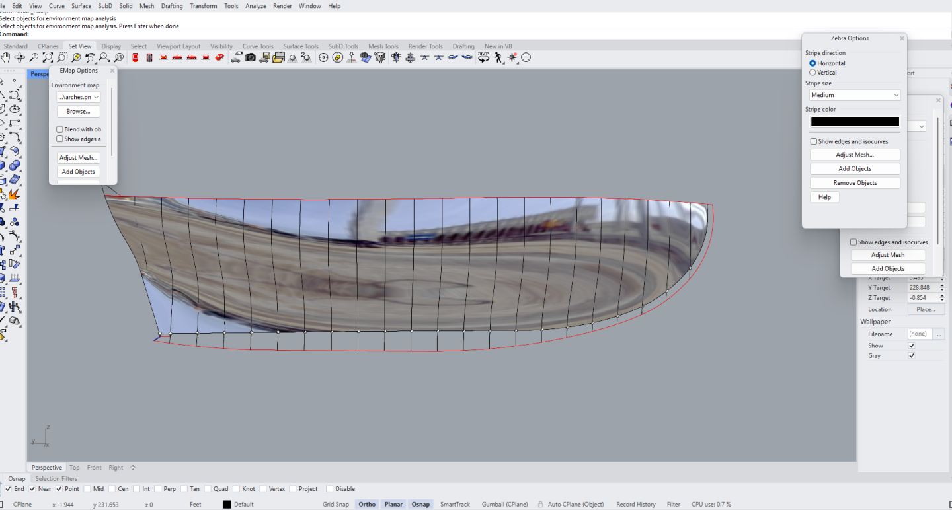Click the camera icon in Set View toolbar
Image resolution: width=952 pixels, height=510 pixels.
(x=250, y=57)
